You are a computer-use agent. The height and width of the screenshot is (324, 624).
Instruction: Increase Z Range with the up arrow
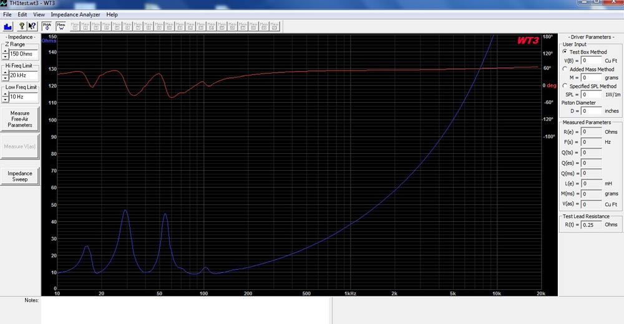5,51
